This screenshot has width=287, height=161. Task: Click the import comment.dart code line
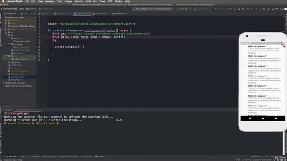91,24
